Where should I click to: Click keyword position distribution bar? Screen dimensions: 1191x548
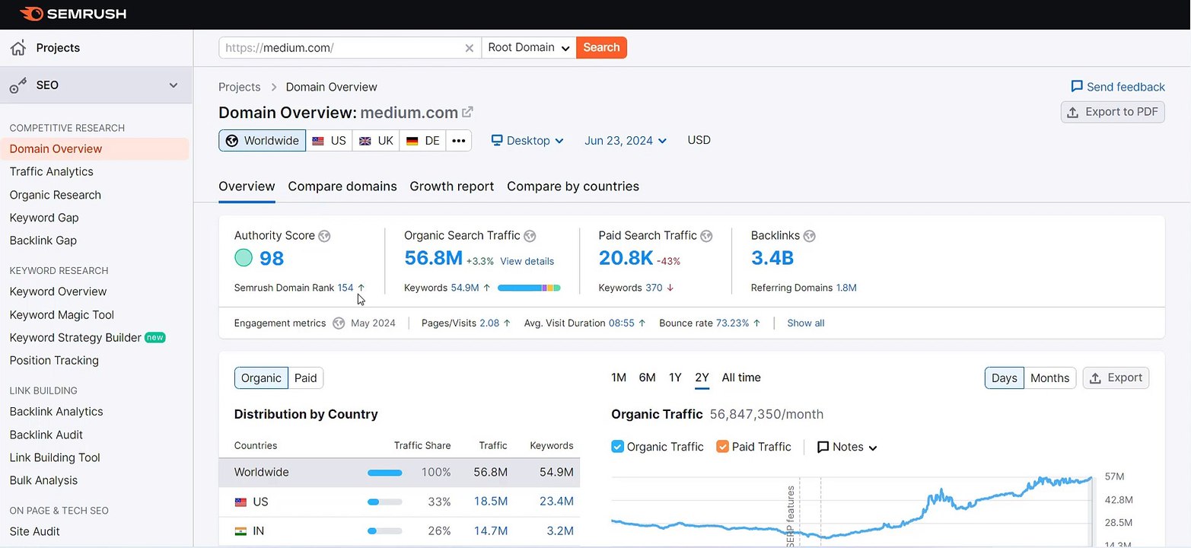tap(529, 288)
